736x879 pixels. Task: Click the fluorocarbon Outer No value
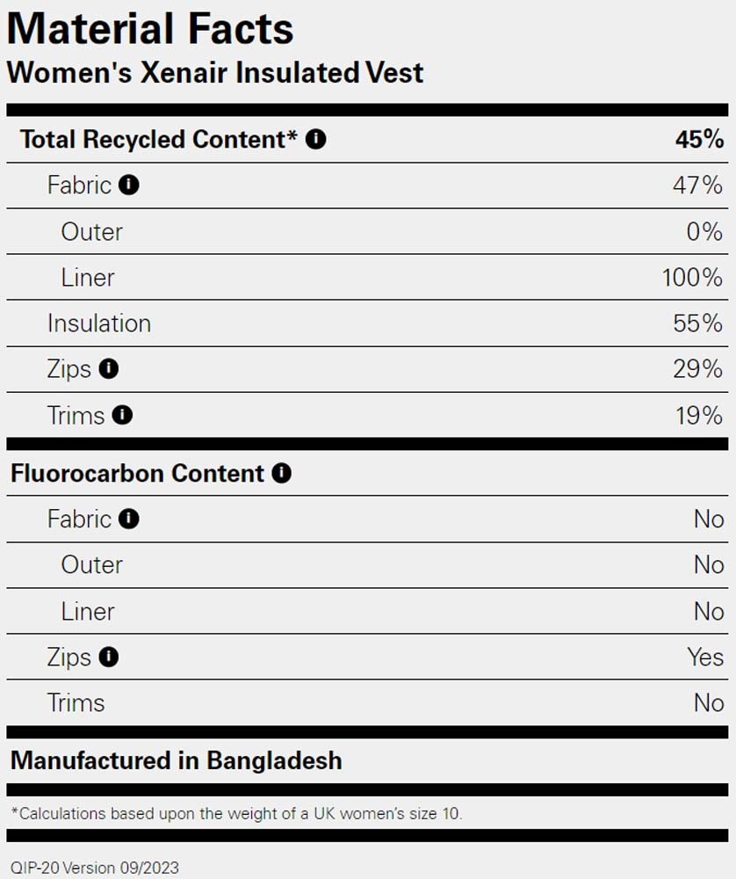pos(709,564)
